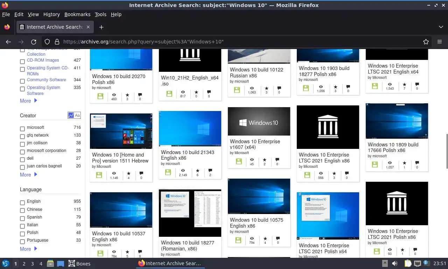Click software floppy icon for build 20270

tap(100, 96)
